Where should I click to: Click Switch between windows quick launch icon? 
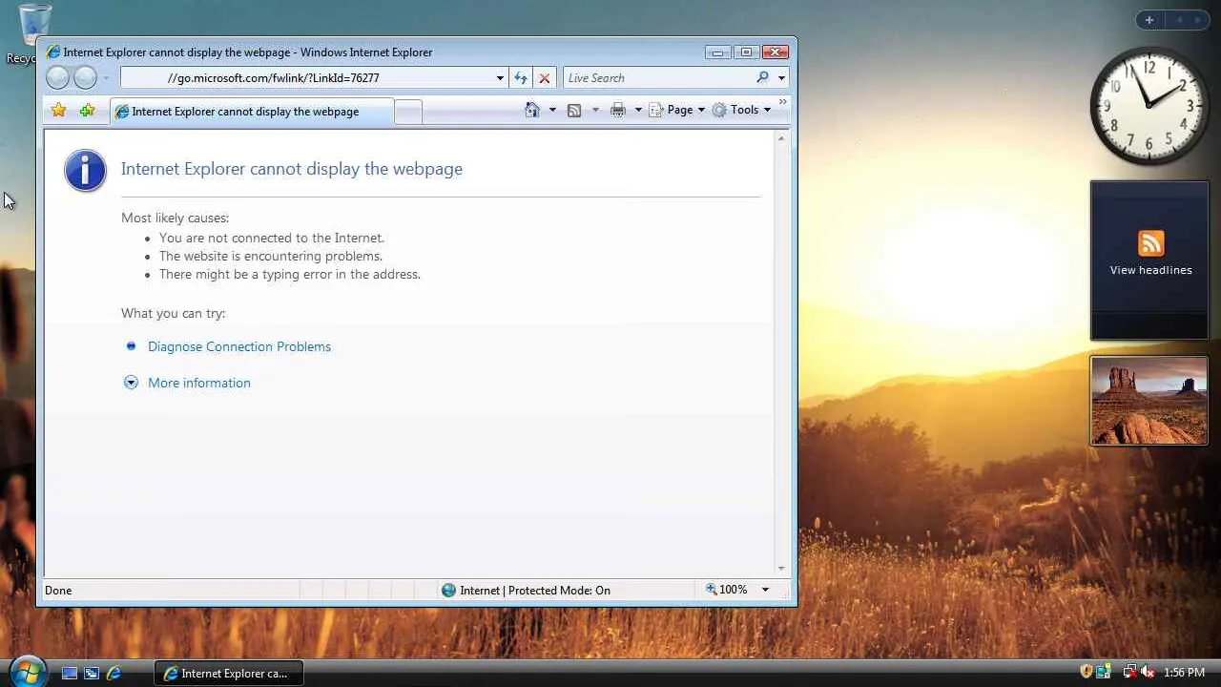pyautogui.click(x=92, y=673)
